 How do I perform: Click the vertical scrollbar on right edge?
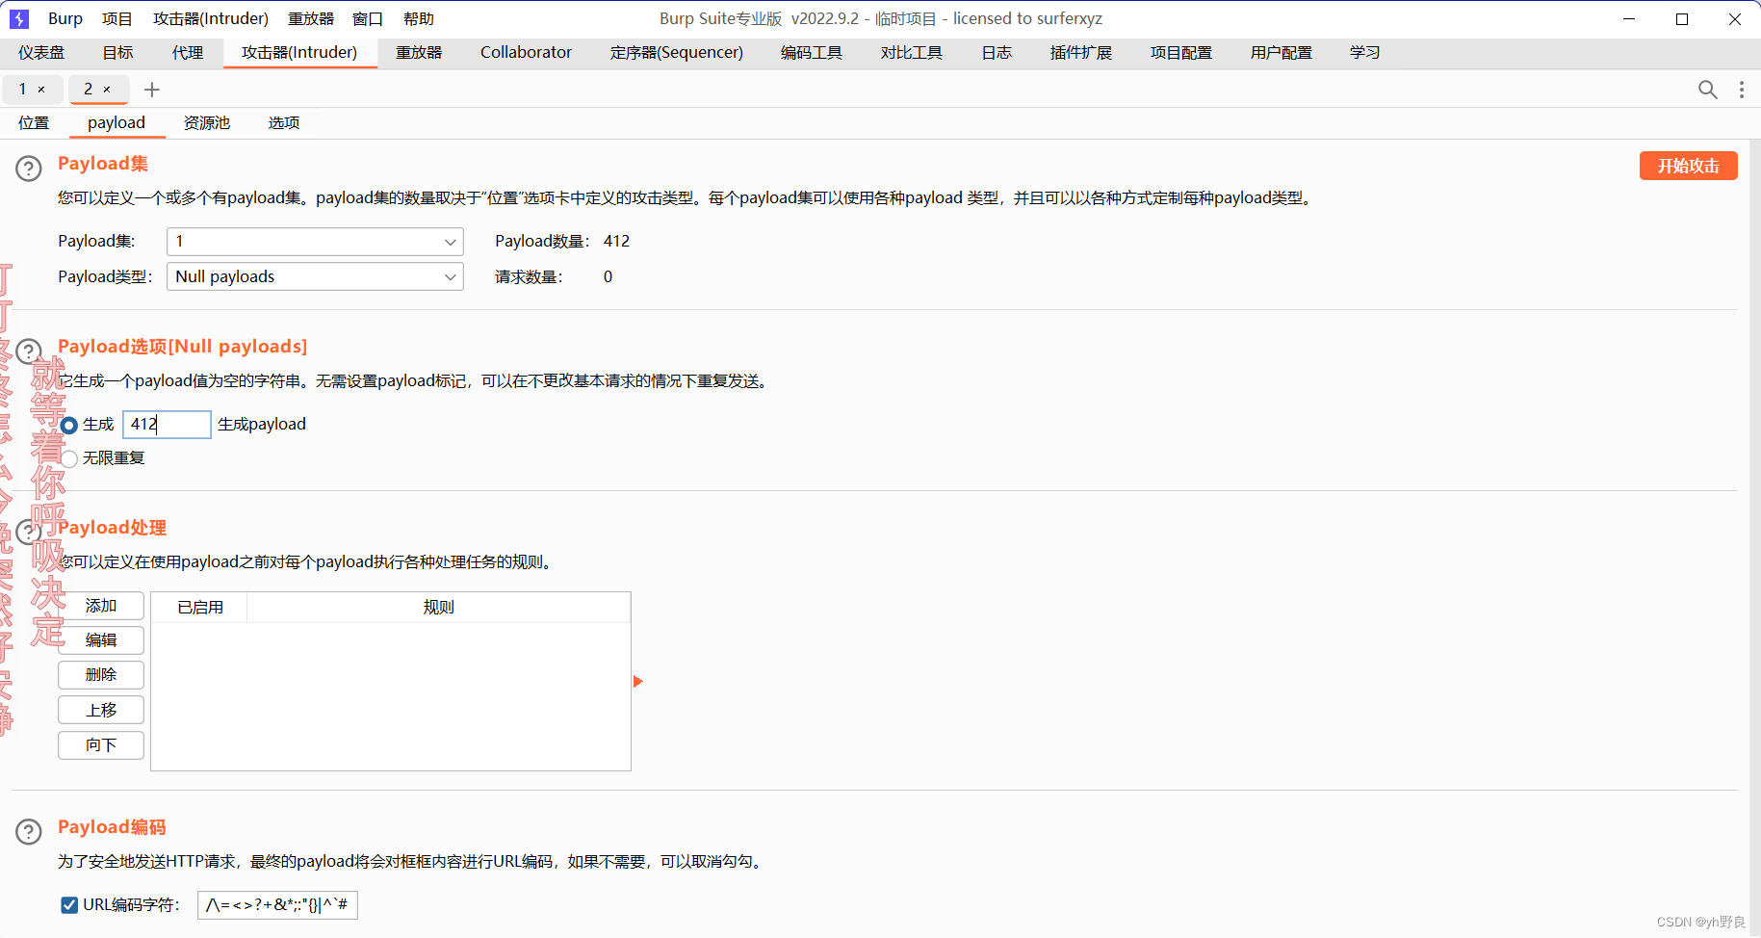(x=1754, y=538)
